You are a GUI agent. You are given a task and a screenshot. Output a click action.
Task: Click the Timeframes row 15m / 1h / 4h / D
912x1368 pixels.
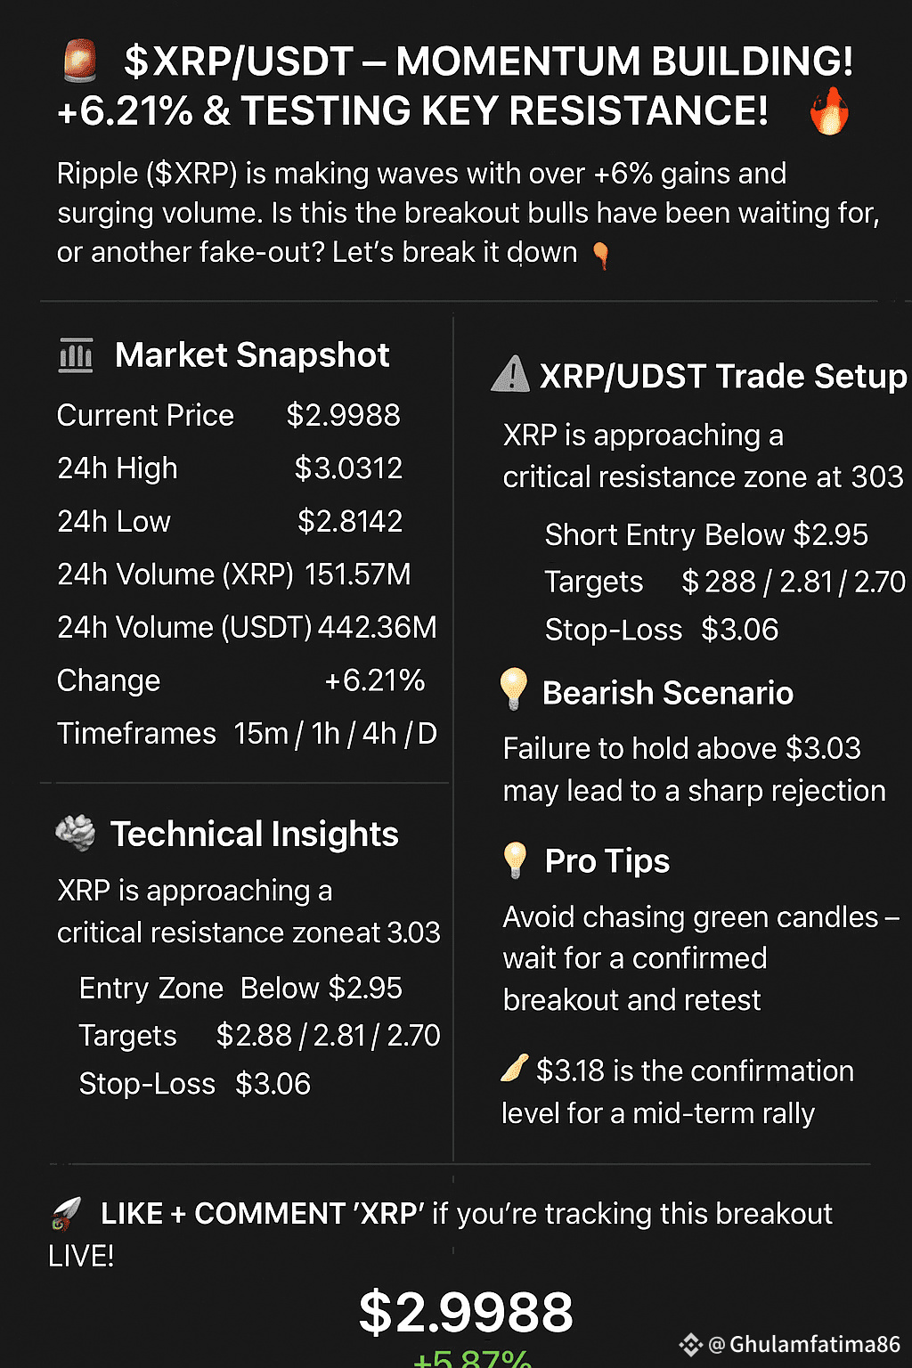[x=247, y=734]
